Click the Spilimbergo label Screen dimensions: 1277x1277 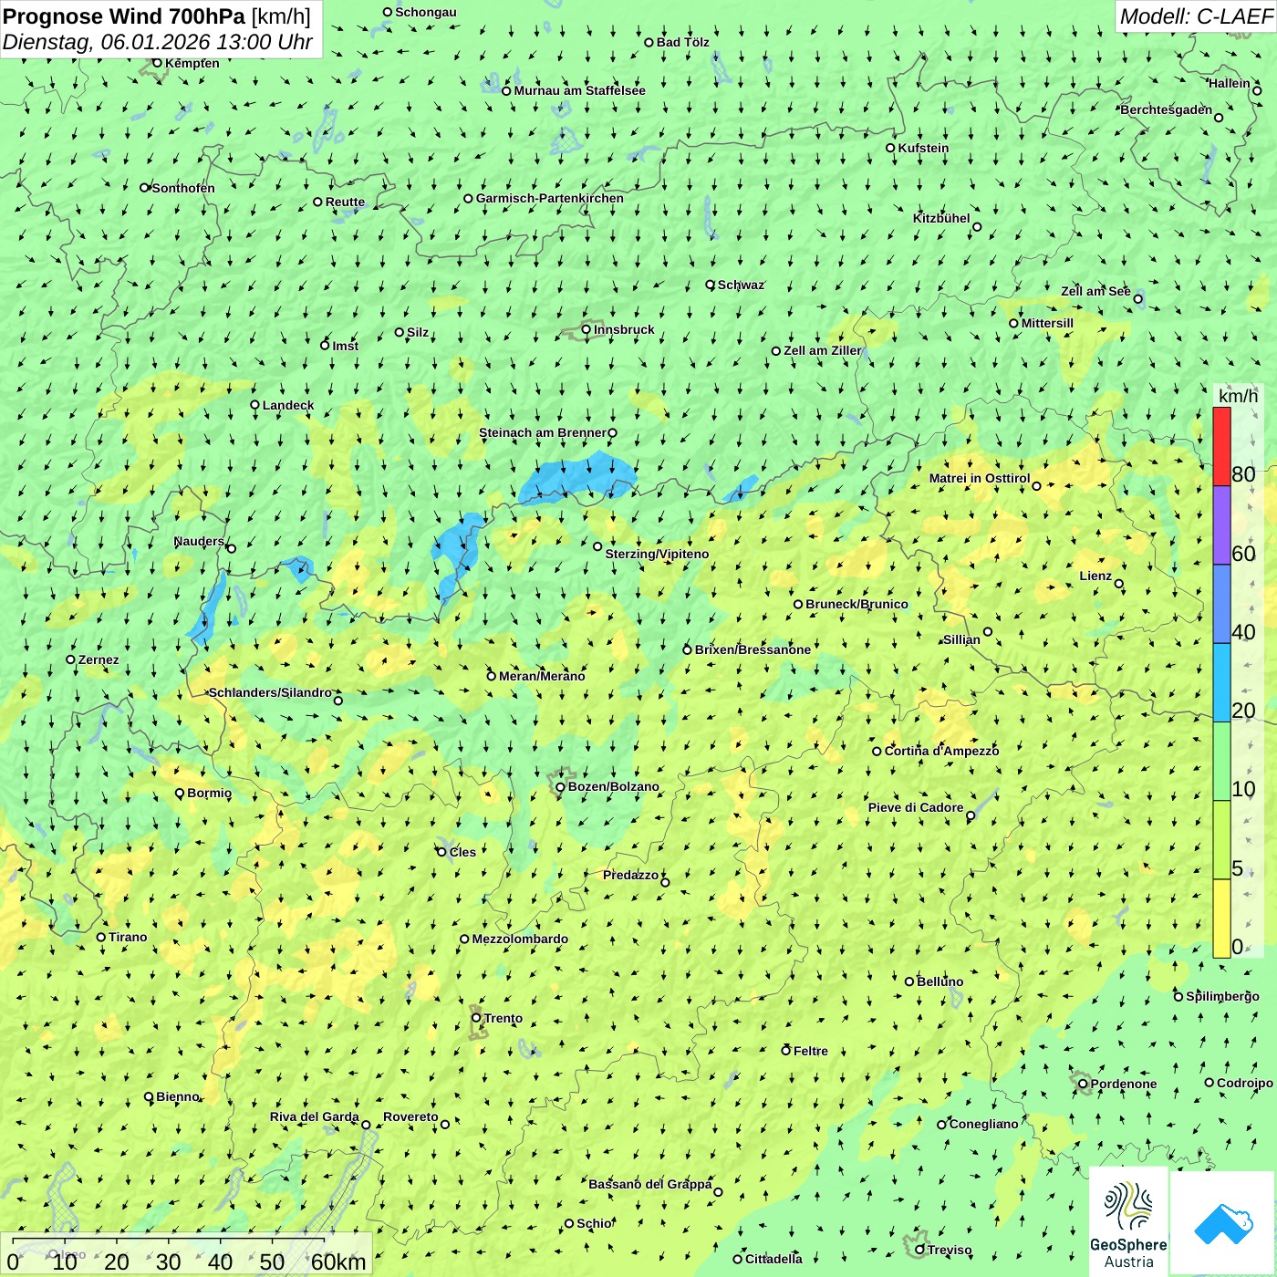point(1222,996)
